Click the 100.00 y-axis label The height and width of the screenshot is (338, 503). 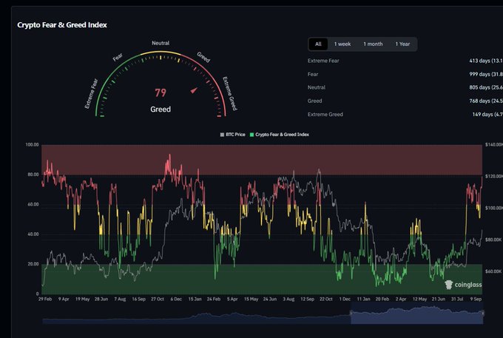(x=32, y=145)
